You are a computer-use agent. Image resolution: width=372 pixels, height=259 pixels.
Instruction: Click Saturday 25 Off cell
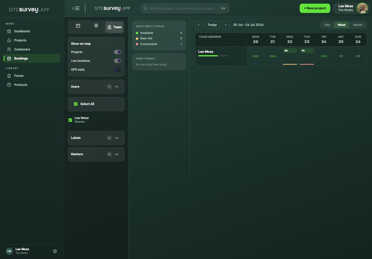pos(341,56)
